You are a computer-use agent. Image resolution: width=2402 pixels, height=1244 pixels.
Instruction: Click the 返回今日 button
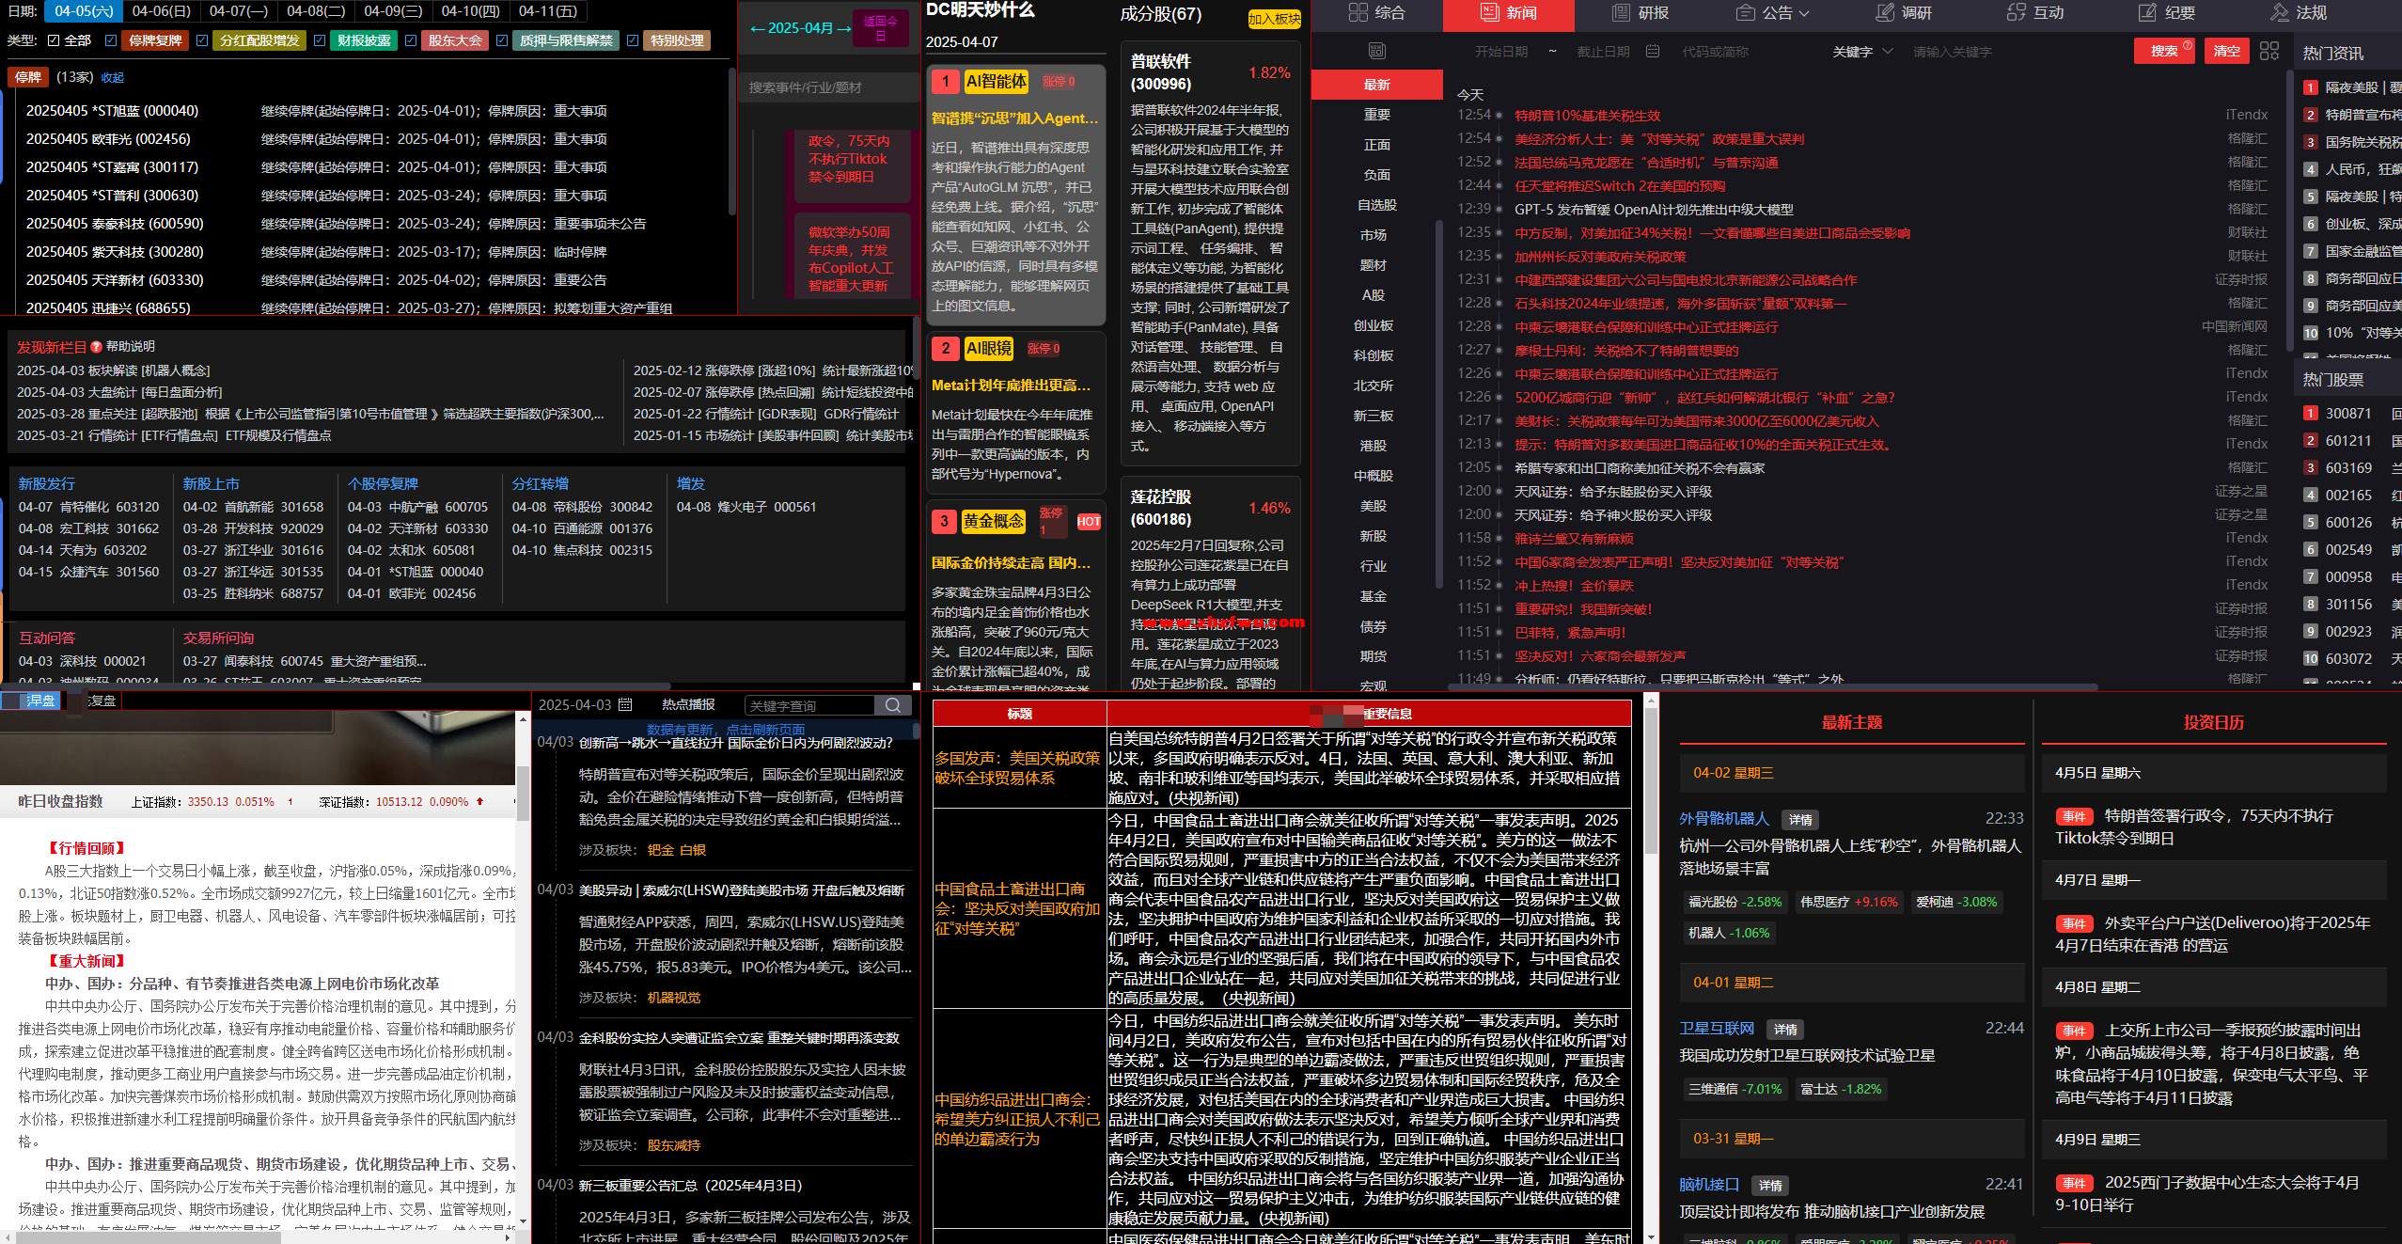(880, 28)
